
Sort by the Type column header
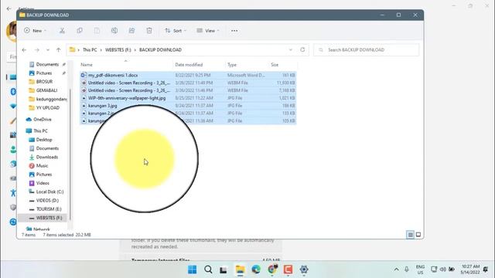(232, 65)
